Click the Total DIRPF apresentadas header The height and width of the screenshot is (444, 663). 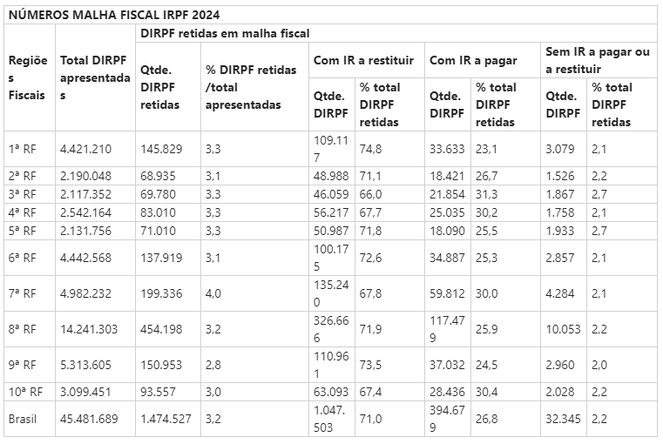pos(94,77)
